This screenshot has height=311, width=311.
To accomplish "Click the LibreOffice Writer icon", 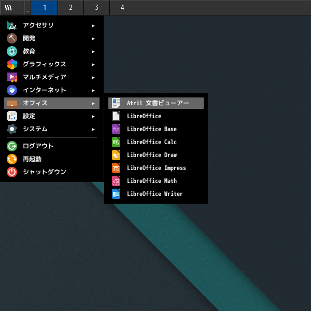I will (x=116, y=194).
